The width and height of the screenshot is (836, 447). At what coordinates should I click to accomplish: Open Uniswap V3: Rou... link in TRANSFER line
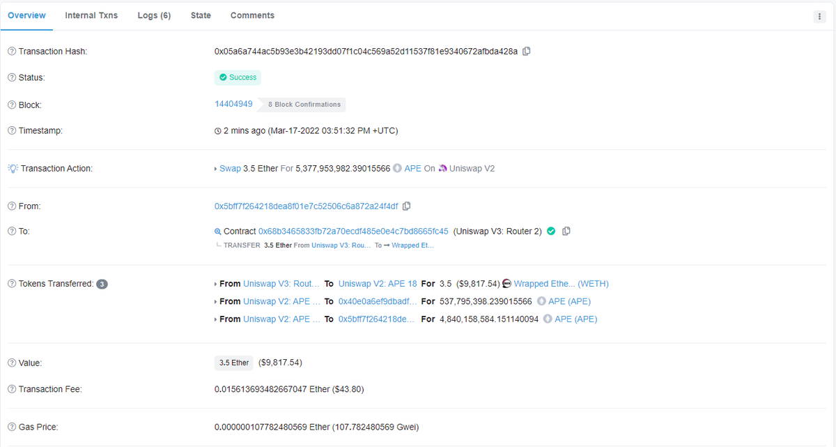pyautogui.click(x=341, y=245)
